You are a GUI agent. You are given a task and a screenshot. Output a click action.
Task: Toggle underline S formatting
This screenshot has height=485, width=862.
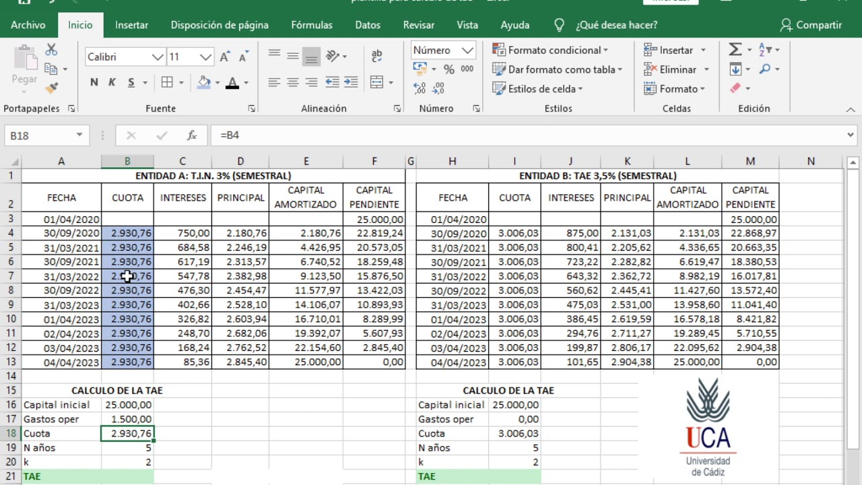coord(131,82)
